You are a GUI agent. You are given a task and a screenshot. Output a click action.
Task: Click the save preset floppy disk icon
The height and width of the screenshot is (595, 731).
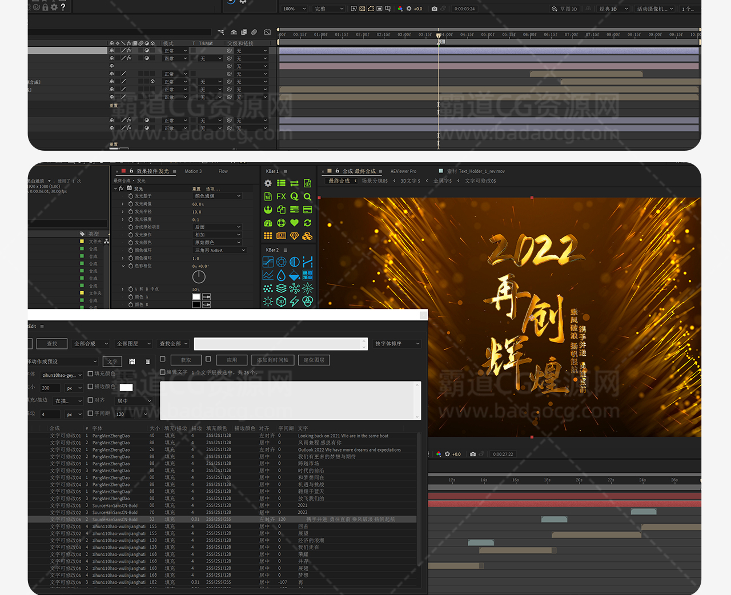pos(132,361)
